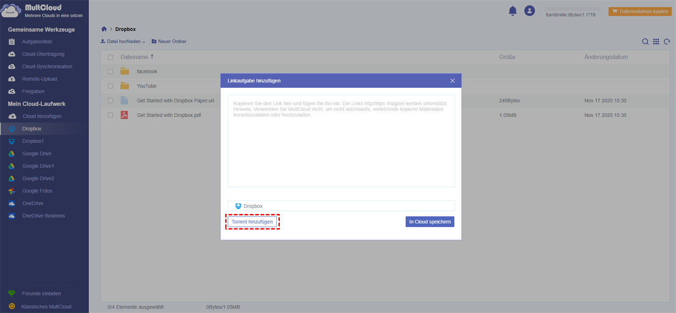The height and width of the screenshot is (313, 676).
Task: Click the Cloud hinzufügen plus icon
Action: [x=12, y=116]
